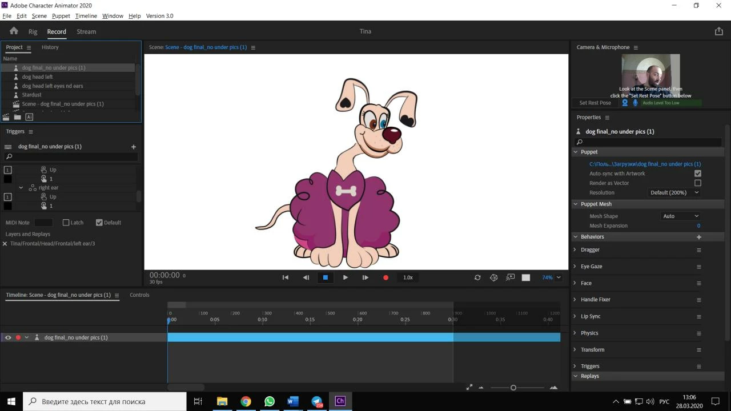
Task: Open the Dragger behavior menu icon
Action: (x=698, y=250)
